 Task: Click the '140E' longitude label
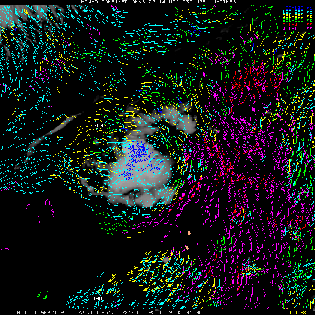click(x=99, y=298)
